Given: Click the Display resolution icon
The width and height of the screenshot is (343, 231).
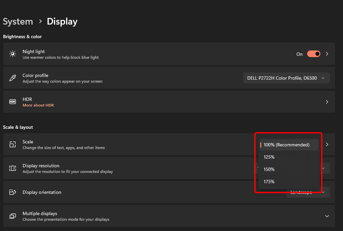Looking at the screenshot, I should [x=12, y=168].
